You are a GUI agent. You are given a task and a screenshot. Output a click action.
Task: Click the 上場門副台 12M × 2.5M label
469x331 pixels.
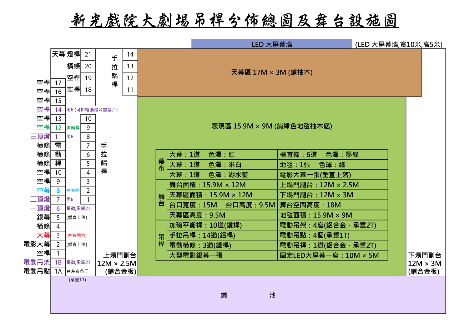[x=117, y=264]
